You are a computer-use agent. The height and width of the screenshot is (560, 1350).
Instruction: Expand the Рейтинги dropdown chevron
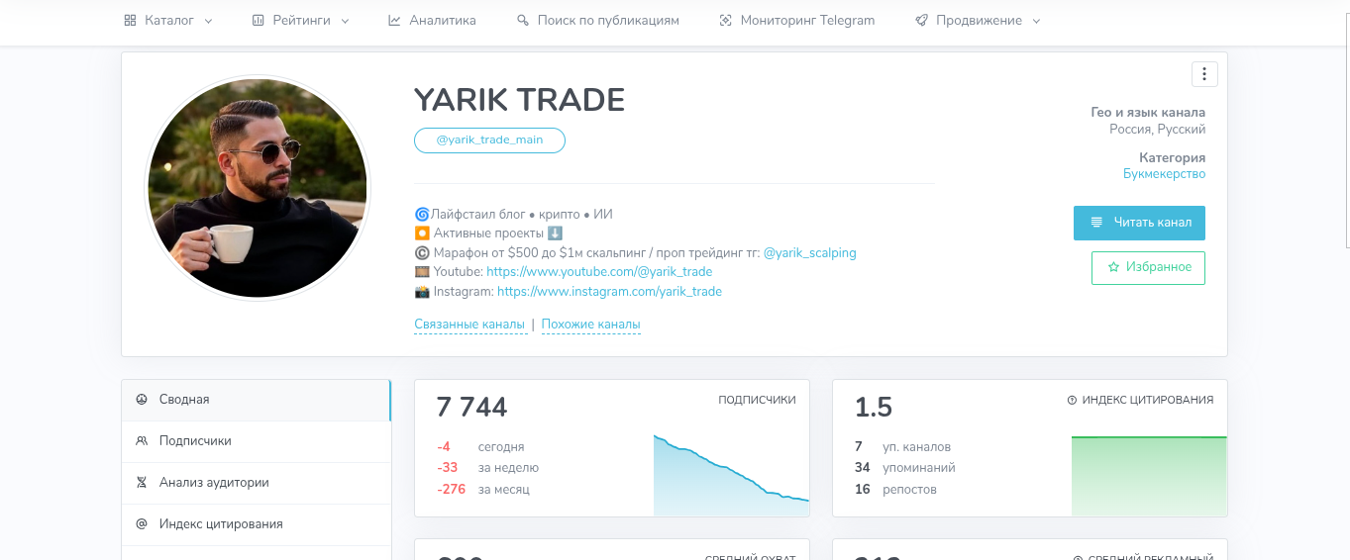pyautogui.click(x=345, y=21)
